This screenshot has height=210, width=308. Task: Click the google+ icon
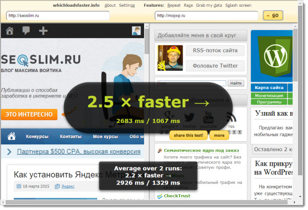tap(169, 117)
